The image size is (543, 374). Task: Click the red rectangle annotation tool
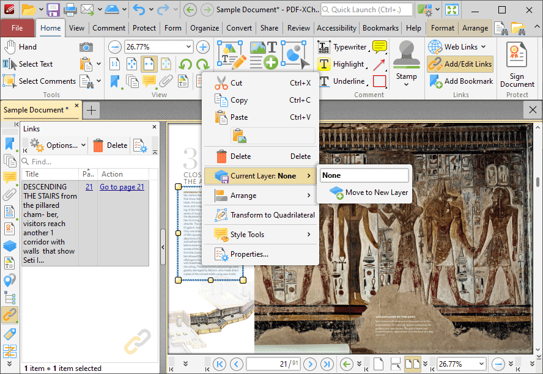pos(379,81)
